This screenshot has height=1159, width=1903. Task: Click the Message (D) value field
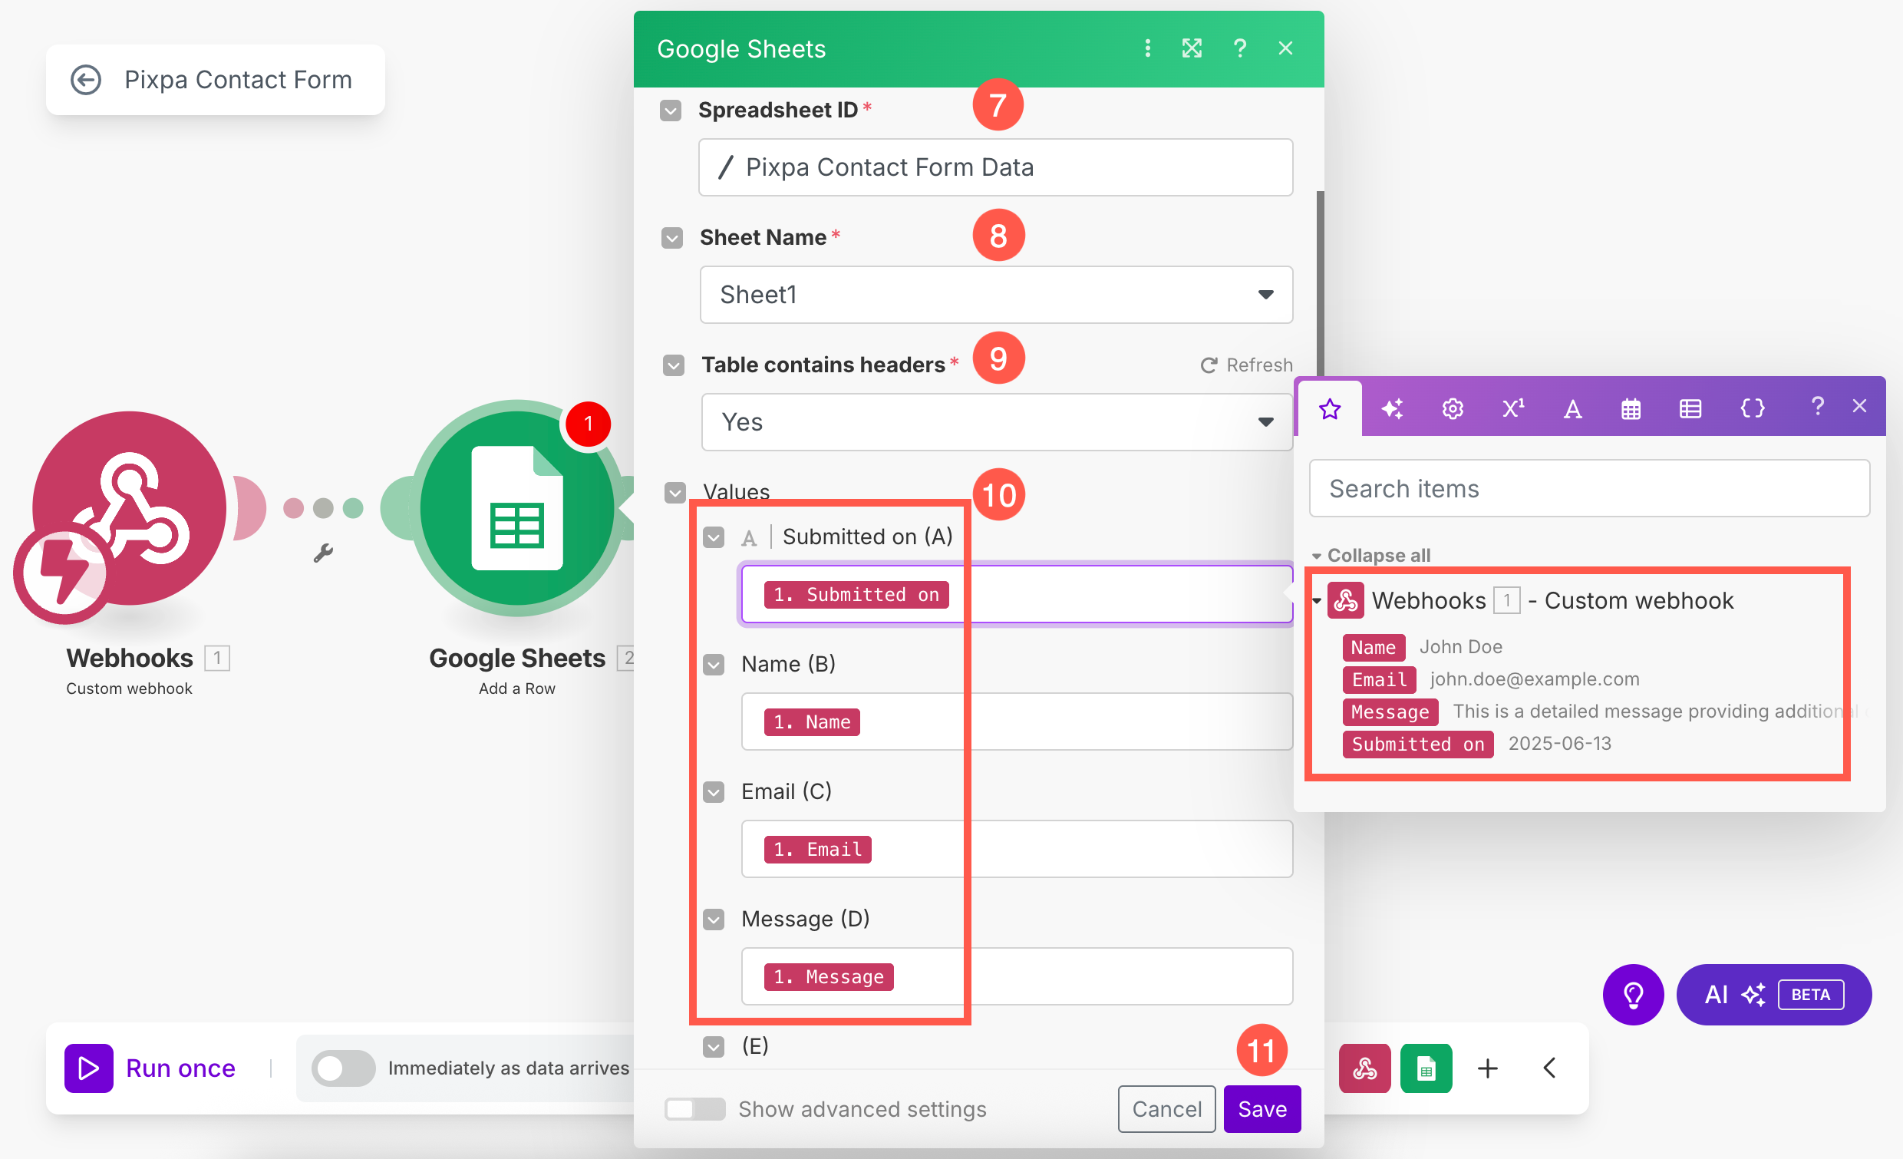tap(1017, 976)
